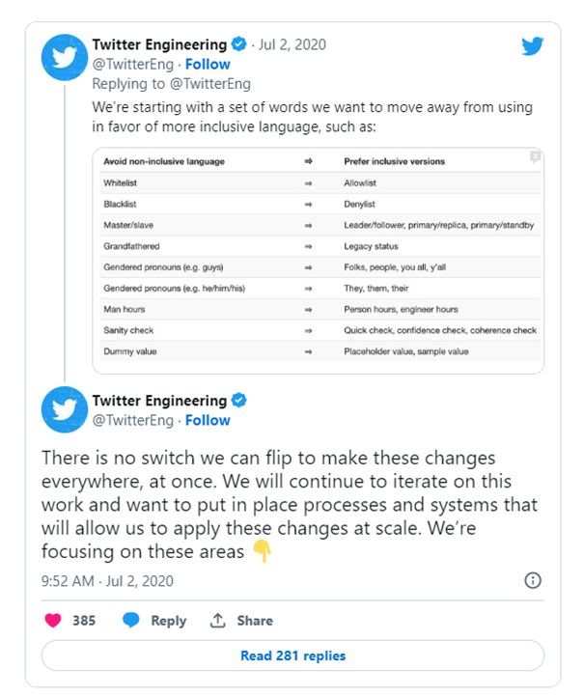The width and height of the screenshot is (584, 697).
Task: Click the Twitter bird logo in the top corner
Action: click(533, 45)
